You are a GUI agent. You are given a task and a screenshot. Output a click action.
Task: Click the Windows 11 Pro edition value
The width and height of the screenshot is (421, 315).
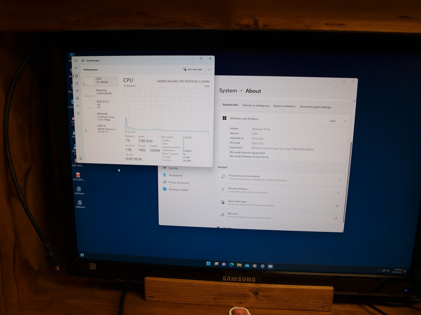(x=261, y=129)
